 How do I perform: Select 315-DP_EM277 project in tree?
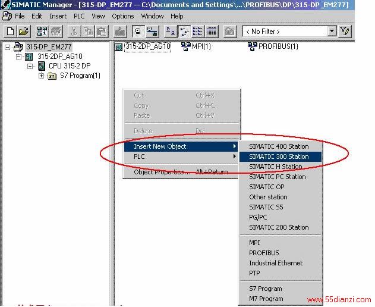point(49,46)
